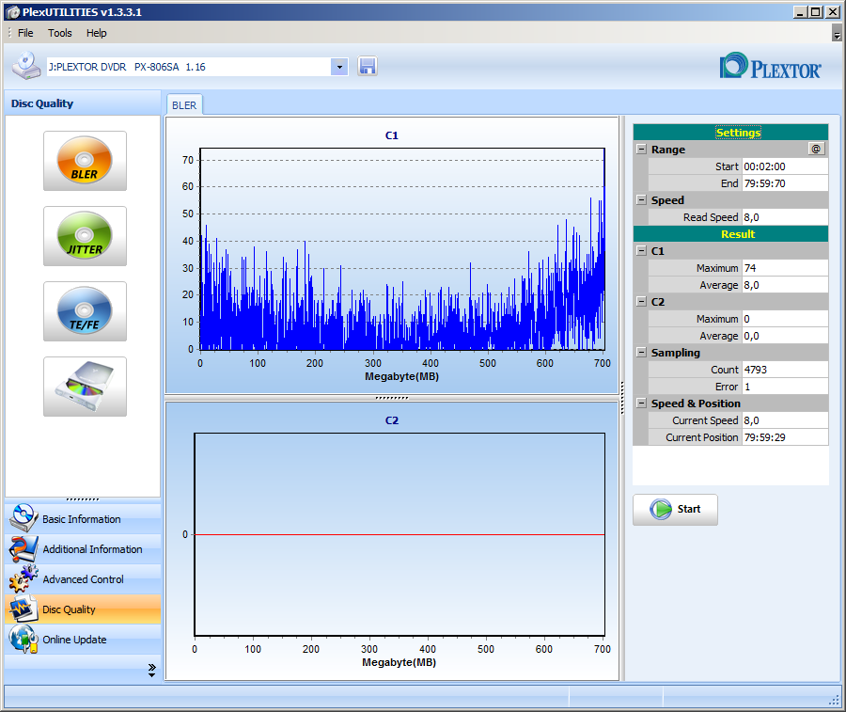Click the C2 error chart
This screenshot has height=712, width=846.
399,534
